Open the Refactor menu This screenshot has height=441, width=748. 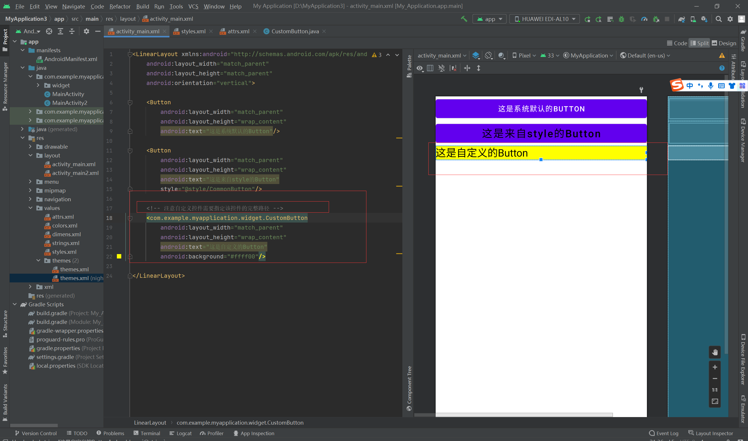pos(120,6)
